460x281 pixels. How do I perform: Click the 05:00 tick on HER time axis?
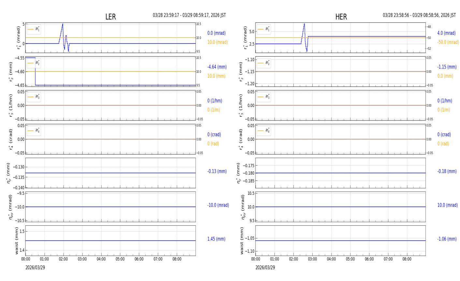350,259
